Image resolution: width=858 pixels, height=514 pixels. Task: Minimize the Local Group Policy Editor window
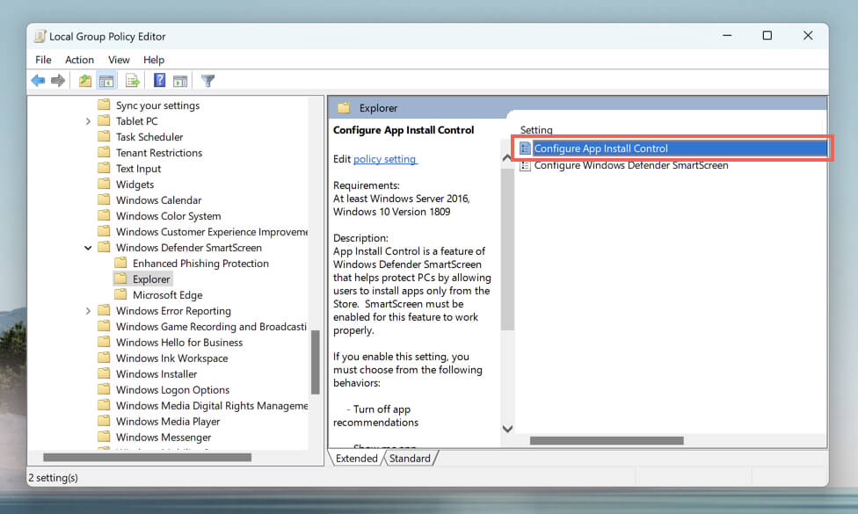tap(727, 35)
